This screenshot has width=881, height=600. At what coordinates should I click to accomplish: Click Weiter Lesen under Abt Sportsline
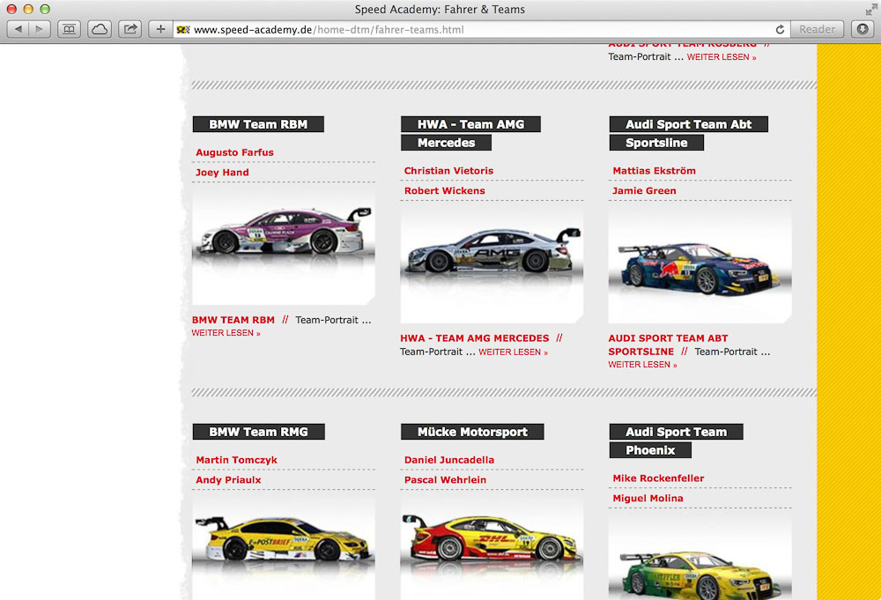click(x=642, y=365)
